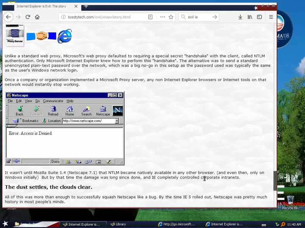Go to the Firefox home page
This screenshot has width=305, height=228.
click(x=37, y=17)
